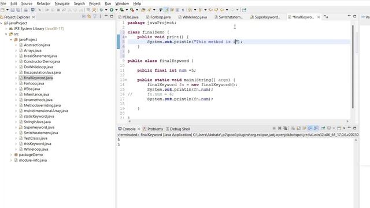Jump to Last Edit Location icon

210,10
